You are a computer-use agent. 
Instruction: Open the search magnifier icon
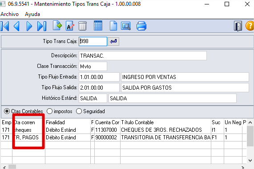click(x=126, y=26)
